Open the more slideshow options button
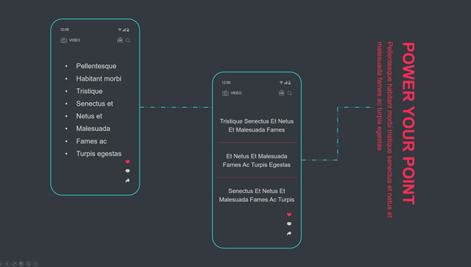471x267 pixels. coord(36,264)
